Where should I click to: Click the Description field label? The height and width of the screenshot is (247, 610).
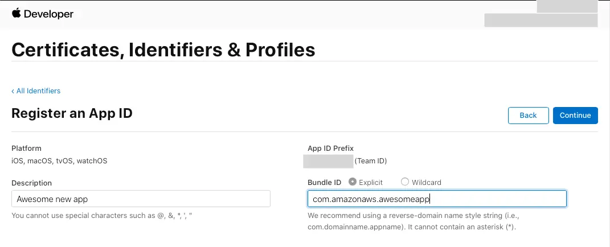point(31,183)
